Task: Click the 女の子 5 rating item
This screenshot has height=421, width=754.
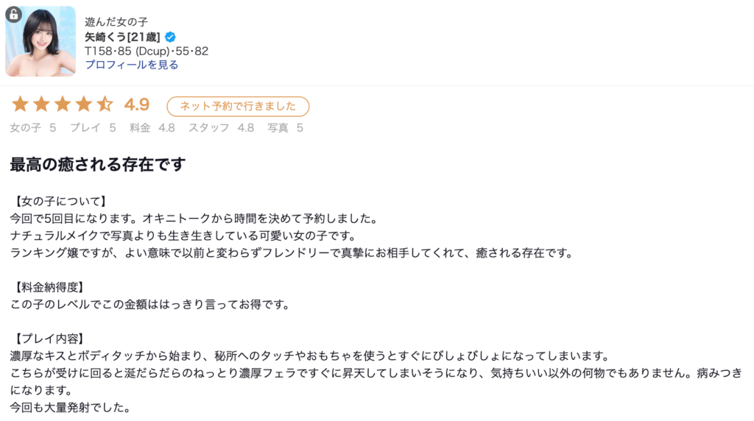Action: pyautogui.click(x=33, y=127)
